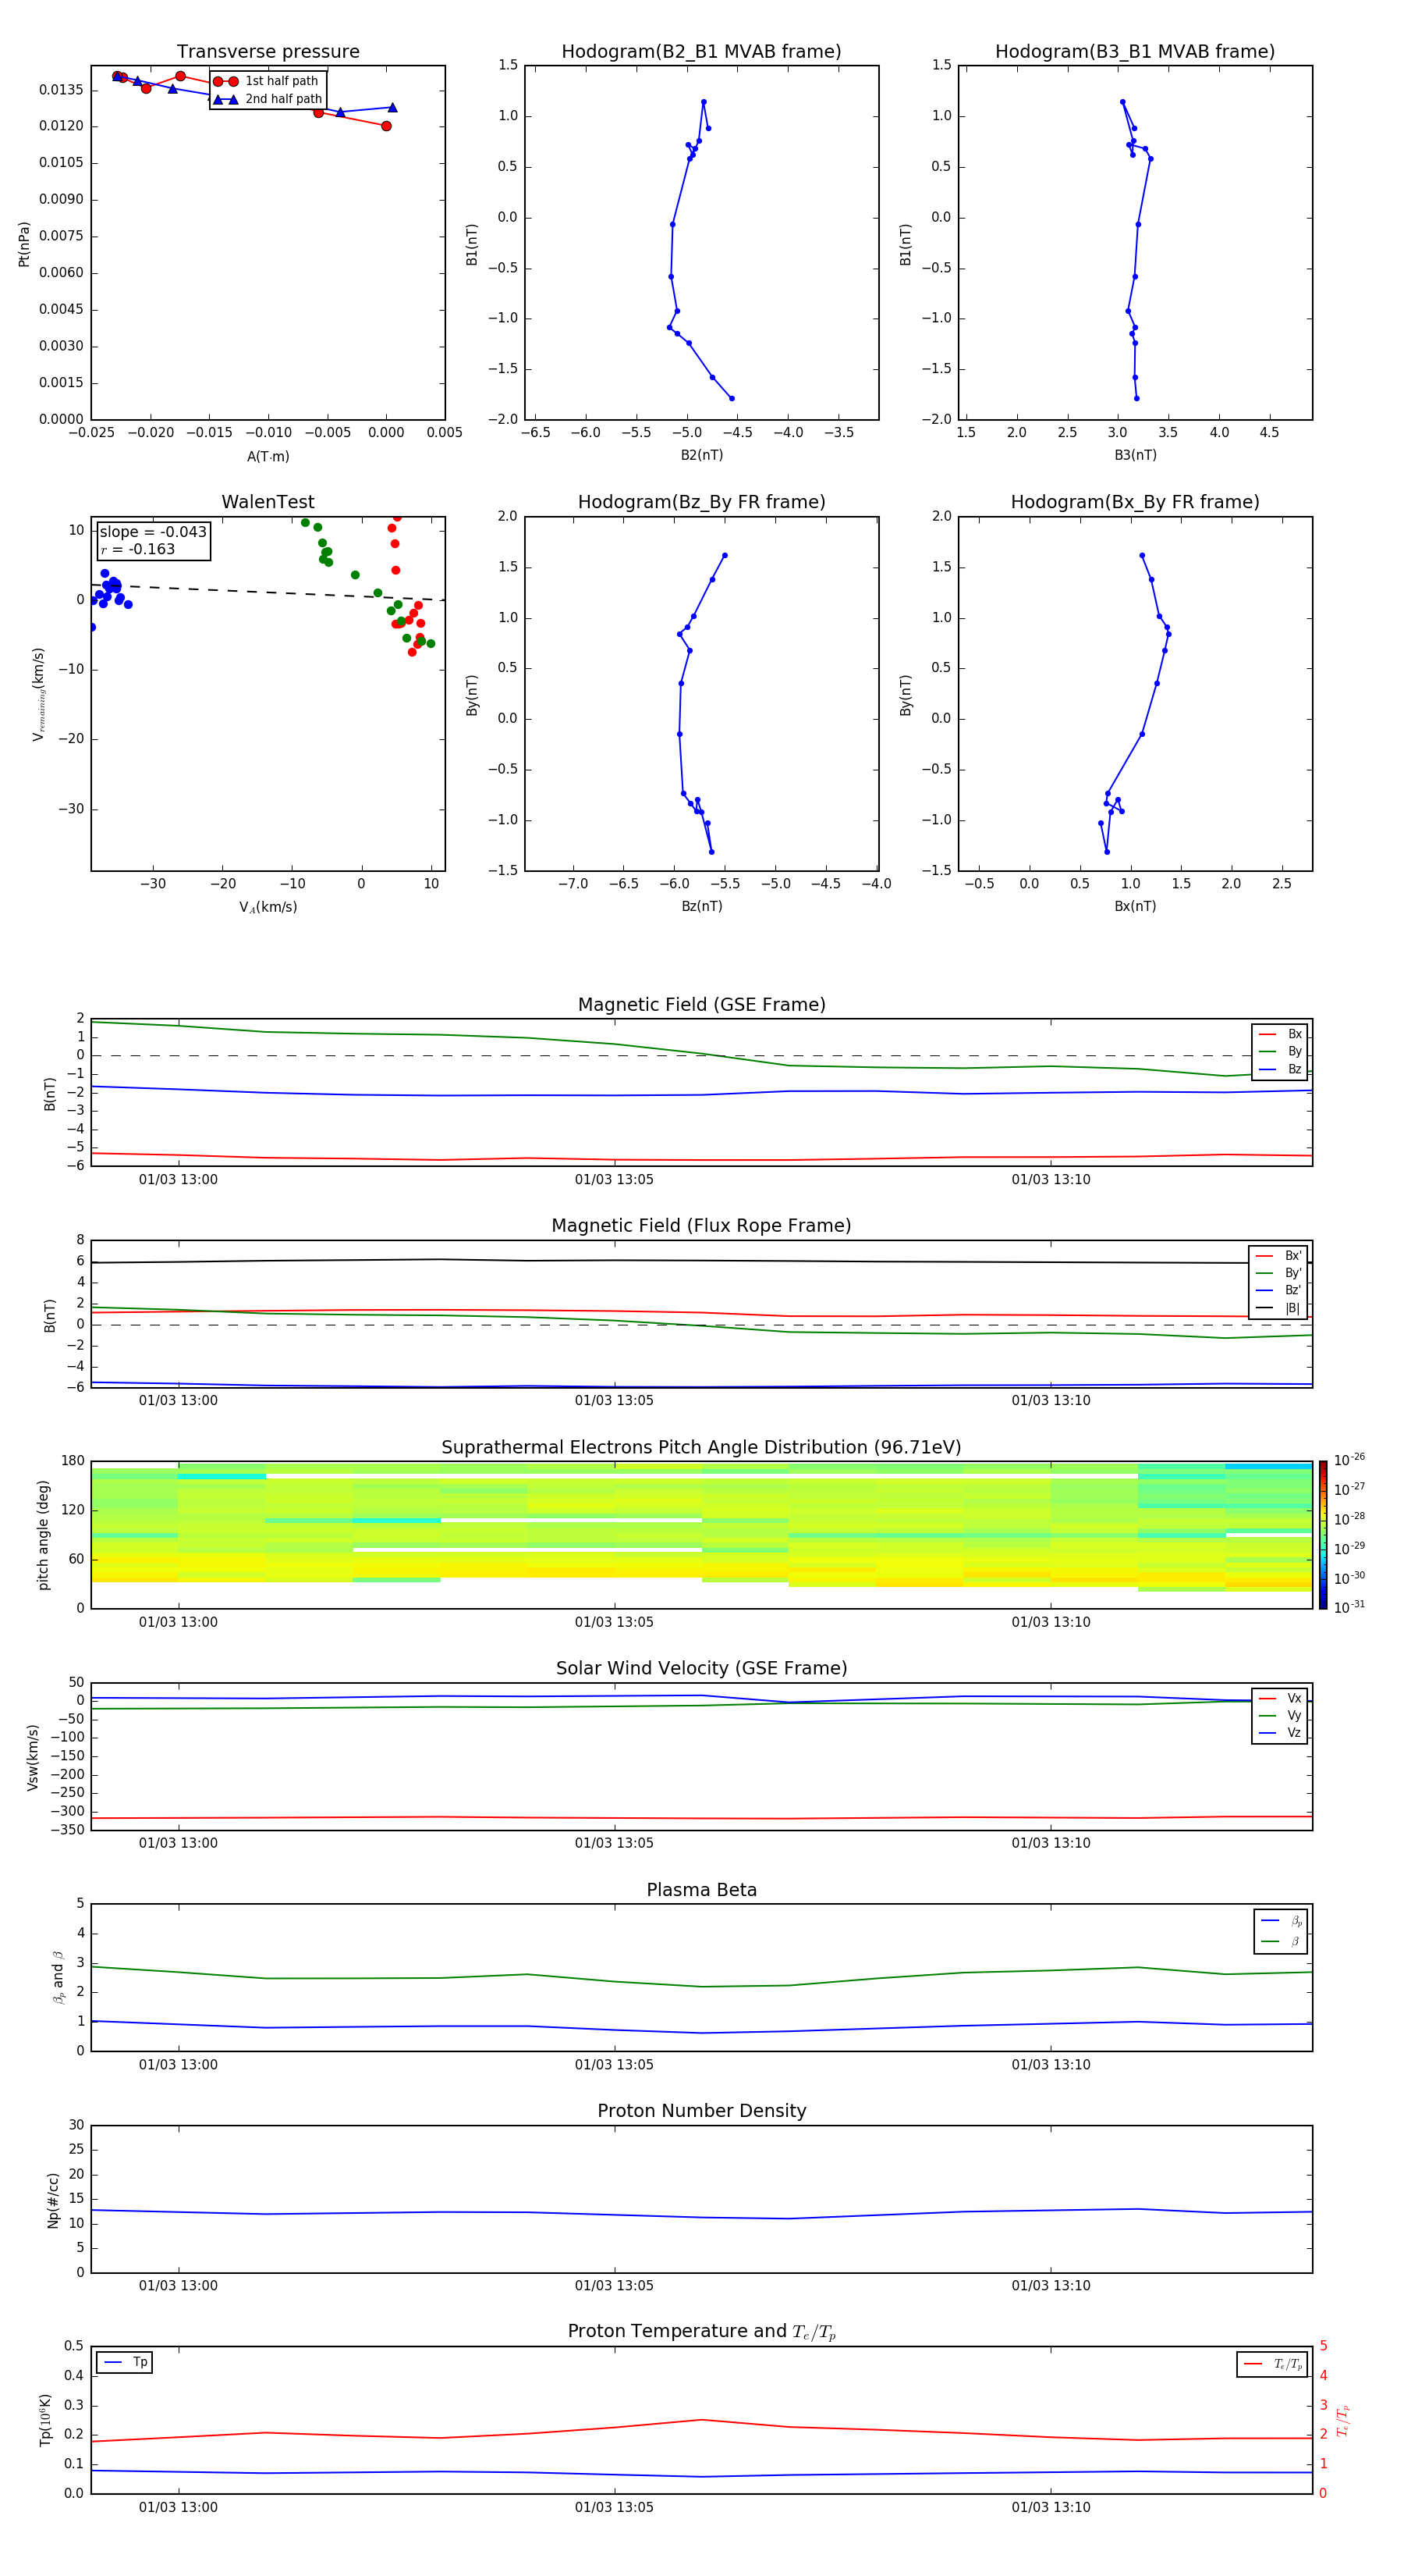This screenshot has height=2576, width=1404.
Task: Select the 'Bx(nT)' x-axis label
Action: [1135, 906]
